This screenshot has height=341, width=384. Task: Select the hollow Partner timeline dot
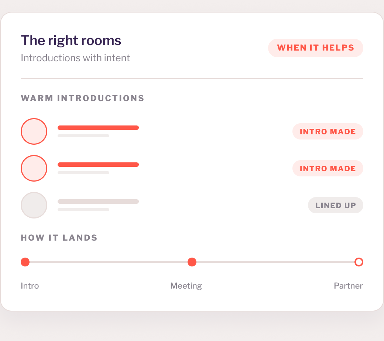(359, 262)
